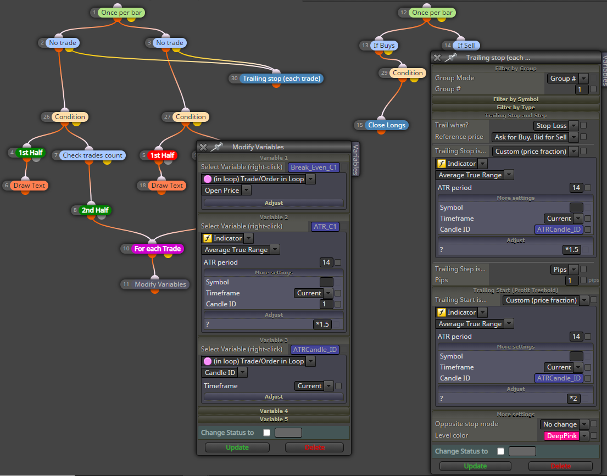Screen dimensions: 607x476
Task: Toggle checkbox next to Reference price dropdown
Action: coord(584,137)
